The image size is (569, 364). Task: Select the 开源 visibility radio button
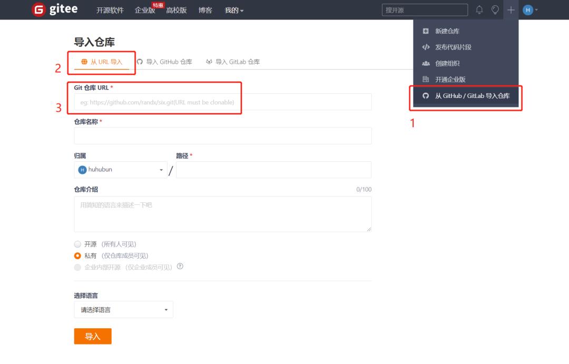point(77,244)
